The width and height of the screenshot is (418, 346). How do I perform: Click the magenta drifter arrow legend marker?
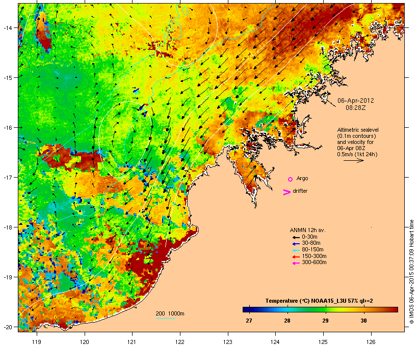point(286,192)
